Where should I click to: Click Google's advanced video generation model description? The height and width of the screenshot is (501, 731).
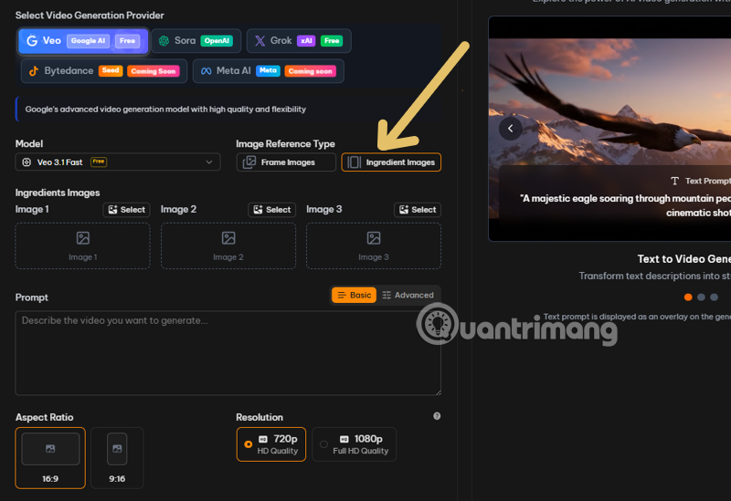(165, 110)
